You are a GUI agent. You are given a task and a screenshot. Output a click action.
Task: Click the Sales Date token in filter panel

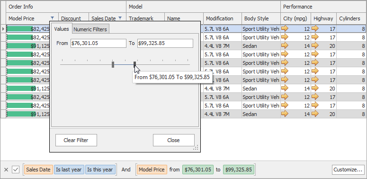[38, 170]
